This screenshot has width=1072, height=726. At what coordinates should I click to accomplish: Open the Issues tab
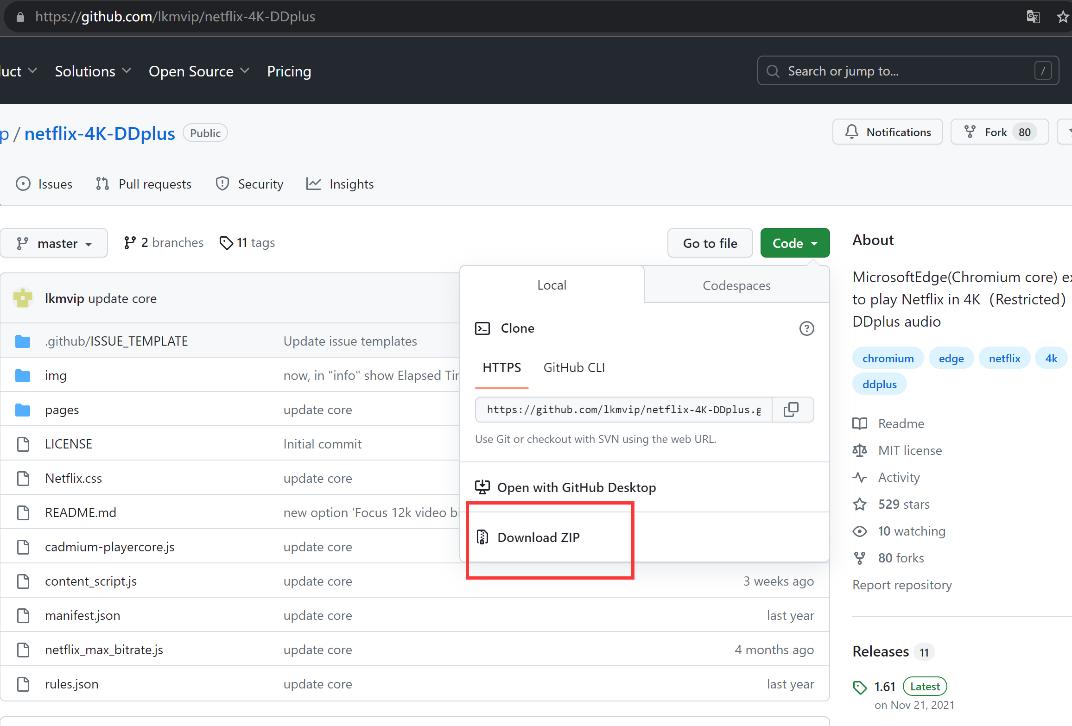pos(44,184)
